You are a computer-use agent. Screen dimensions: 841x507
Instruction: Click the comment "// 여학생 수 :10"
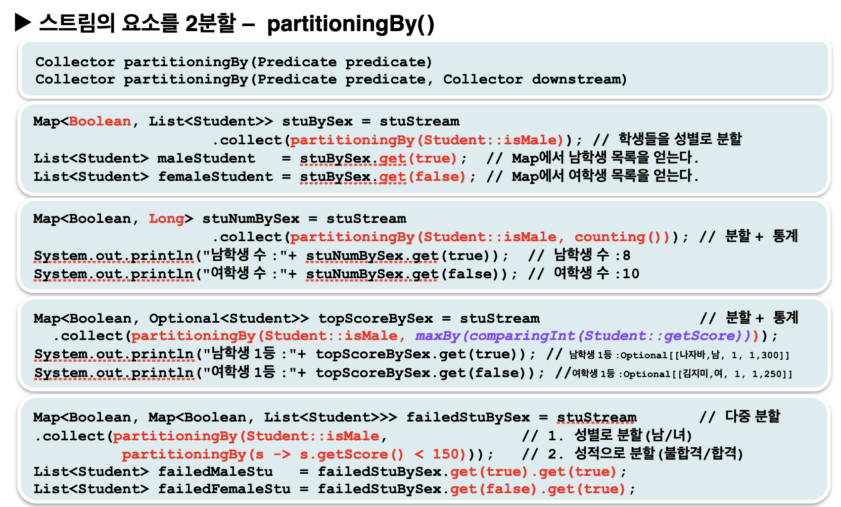pos(584,273)
